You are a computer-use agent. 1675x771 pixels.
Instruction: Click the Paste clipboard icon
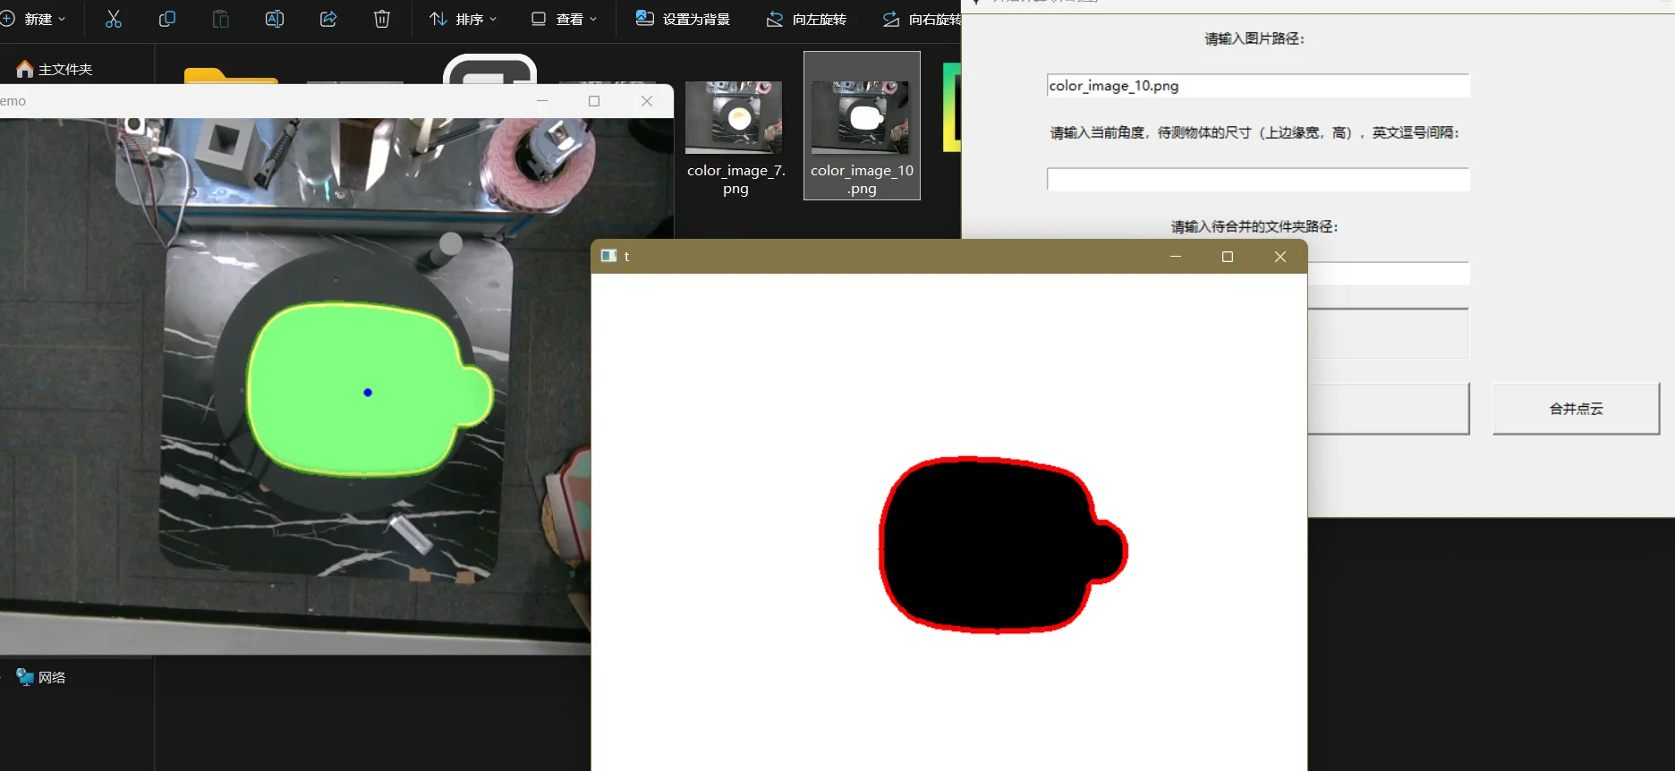point(221,19)
